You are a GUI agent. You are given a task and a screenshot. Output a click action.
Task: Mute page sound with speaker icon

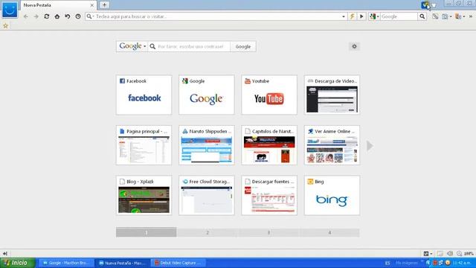point(450,253)
